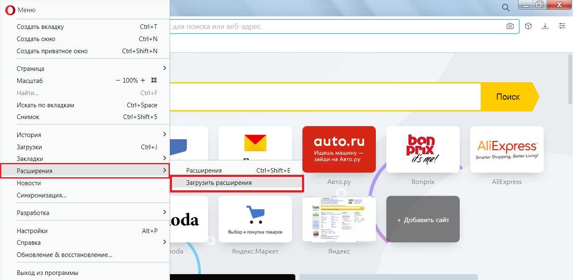
Task: Select Выход из программы
Action: [x=85, y=273]
